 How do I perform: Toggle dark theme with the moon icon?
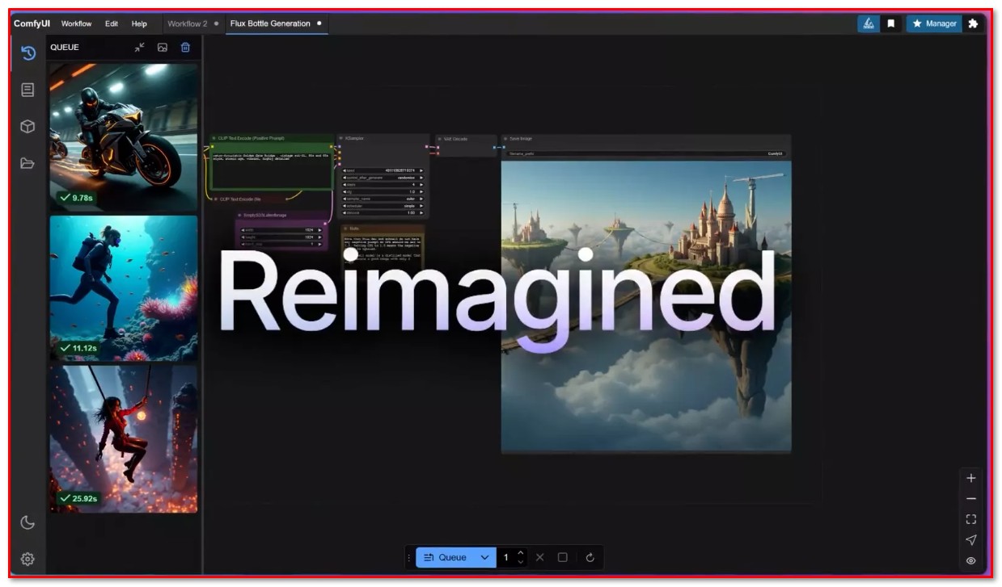[27, 522]
